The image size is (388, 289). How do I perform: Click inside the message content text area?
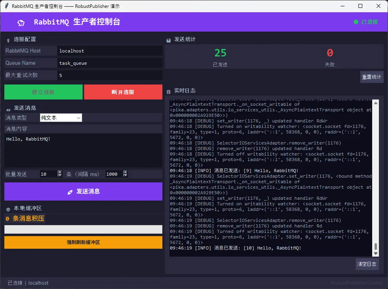(83, 150)
